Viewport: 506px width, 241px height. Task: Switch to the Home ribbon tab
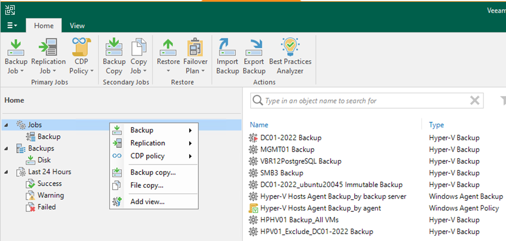tap(43, 26)
